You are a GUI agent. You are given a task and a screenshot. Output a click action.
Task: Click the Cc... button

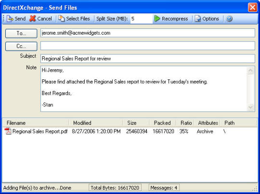(21, 46)
